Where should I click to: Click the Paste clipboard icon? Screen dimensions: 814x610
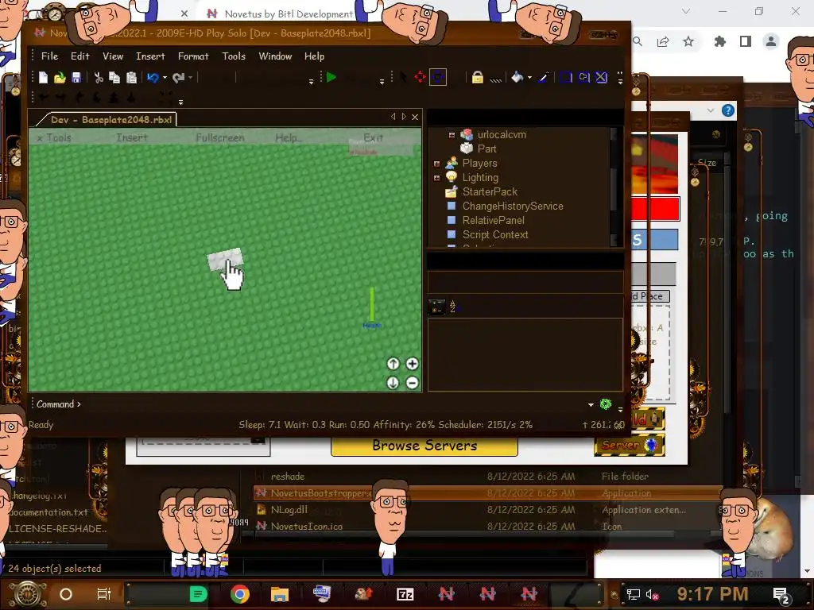point(131,78)
